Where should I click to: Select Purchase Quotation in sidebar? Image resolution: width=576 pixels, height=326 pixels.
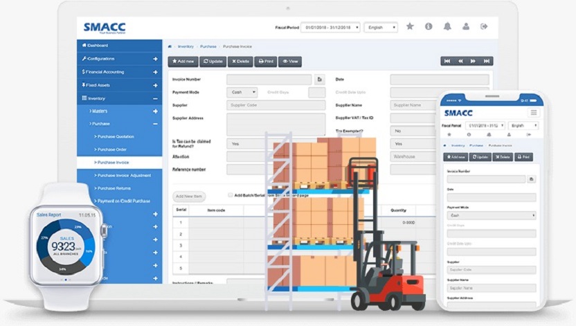[x=116, y=136]
